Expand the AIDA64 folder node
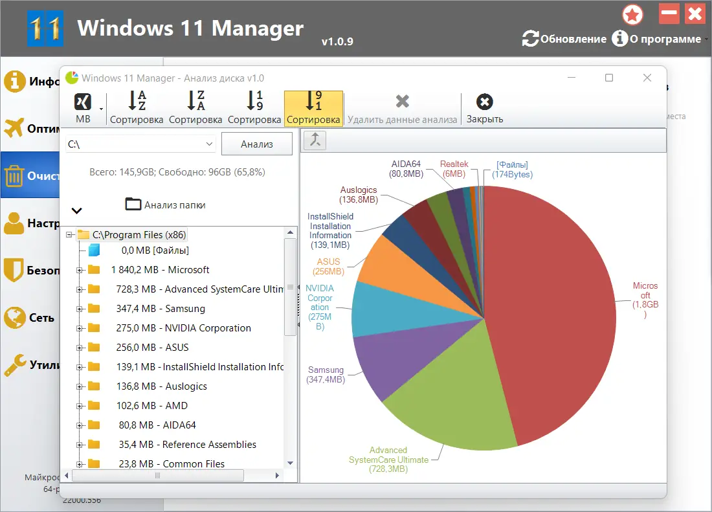Screen dimensions: 712x512 [x=80, y=426]
